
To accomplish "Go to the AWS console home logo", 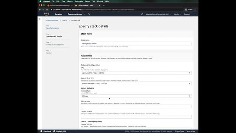I will [46, 14].
